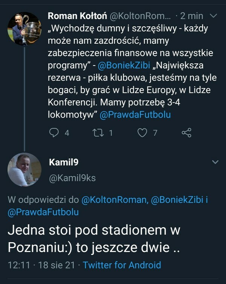Open @PrawdaFutbolu in the reply-to line
Image resolution: width=226 pixels, height=284 pixels.
[x=43, y=212]
